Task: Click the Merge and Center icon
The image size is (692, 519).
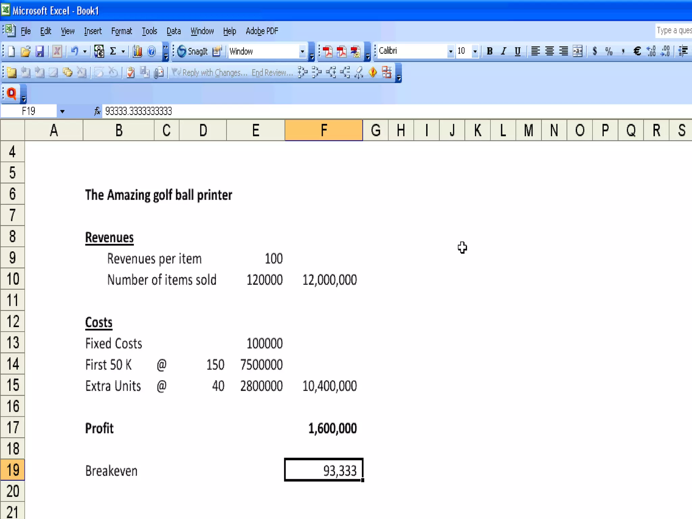Action: (578, 51)
